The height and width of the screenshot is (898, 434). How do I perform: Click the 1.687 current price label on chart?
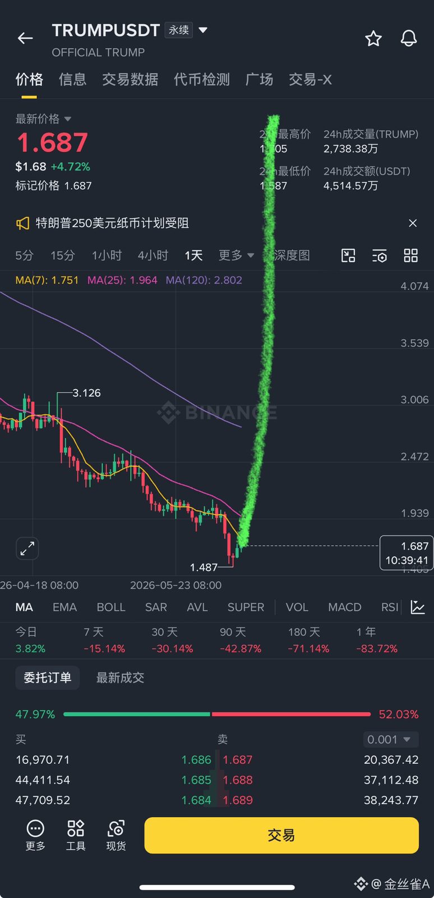407,553
